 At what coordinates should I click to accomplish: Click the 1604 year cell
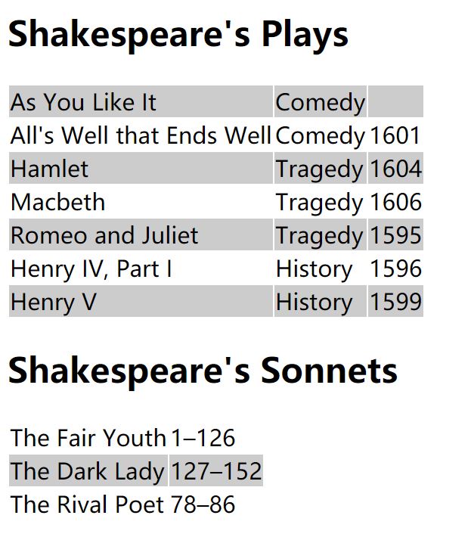click(395, 168)
